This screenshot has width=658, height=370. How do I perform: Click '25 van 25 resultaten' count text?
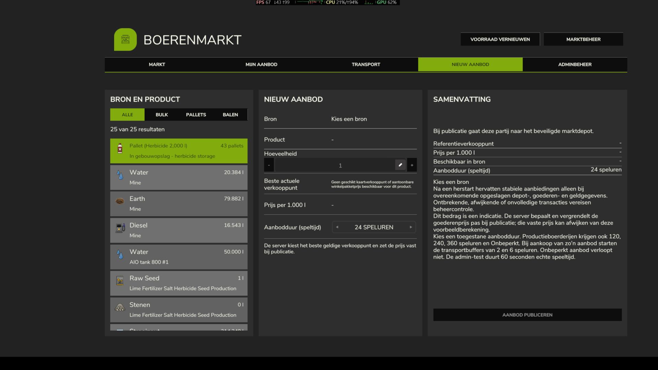click(x=137, y=129)
